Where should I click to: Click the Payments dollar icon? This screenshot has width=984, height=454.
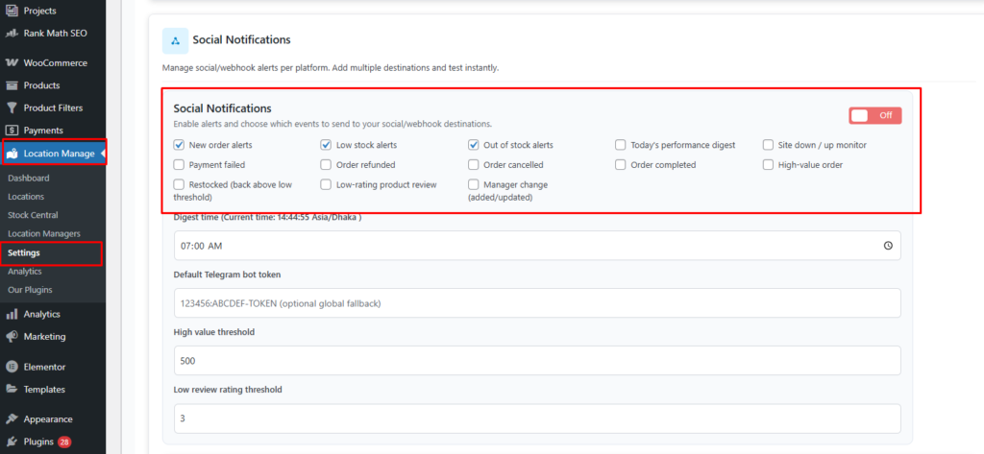click(12, 131)
